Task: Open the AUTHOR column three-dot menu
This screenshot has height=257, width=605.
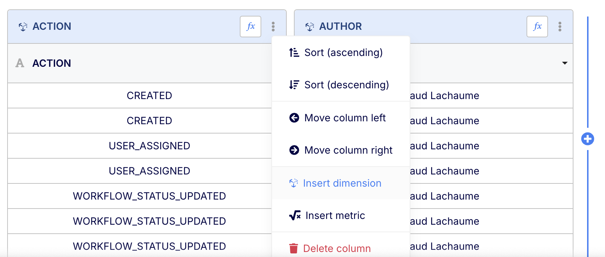Action: tap(559, 27)
